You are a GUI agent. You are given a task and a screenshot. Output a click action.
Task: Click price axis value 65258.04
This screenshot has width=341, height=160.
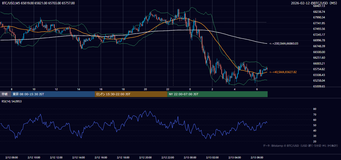click(x=319, y=81)
